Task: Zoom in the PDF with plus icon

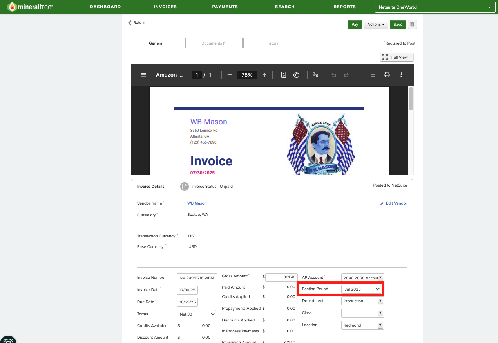Action: [x=264, y=75]
